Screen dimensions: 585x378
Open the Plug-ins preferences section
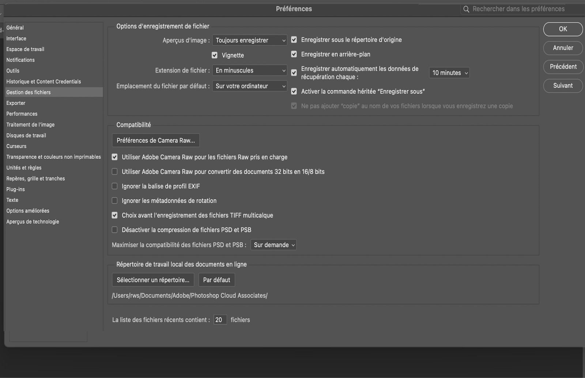tap(16, 189)
